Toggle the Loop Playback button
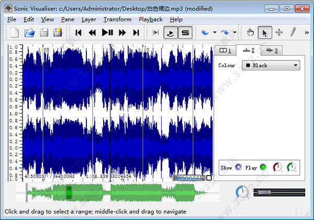This screenshot has width=314, height=220. point(171,32)
